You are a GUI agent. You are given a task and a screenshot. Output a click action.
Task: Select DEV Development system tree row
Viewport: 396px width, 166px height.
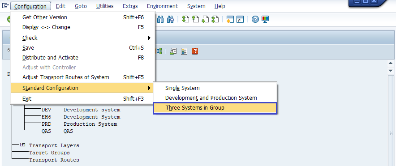(x=81, y=110)
